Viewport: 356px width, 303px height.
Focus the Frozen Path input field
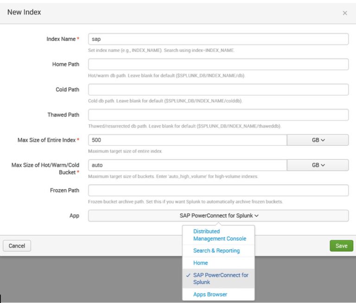pyautogui.click(x=218, y=190)
